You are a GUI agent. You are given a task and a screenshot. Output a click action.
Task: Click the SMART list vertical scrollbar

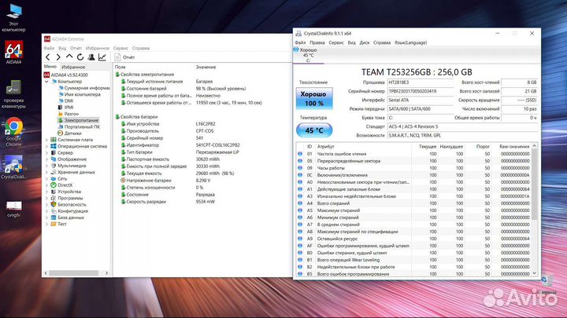[x=535, y=185]
